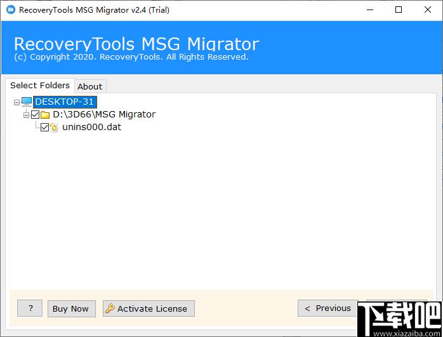Uncheck the unins000.dat checkbox
The height and width of the screenshot is (337, 443).
[x=44, y=128]
